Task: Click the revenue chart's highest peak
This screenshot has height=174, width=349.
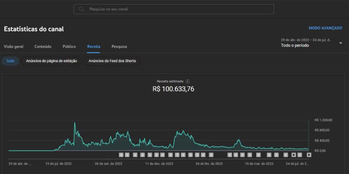Action: (x=75, y=123)
